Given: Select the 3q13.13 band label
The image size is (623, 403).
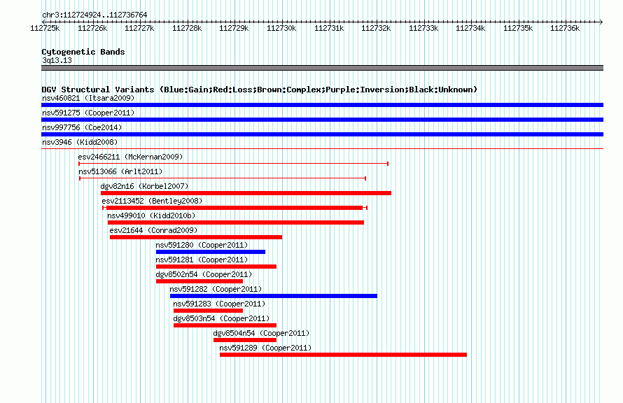Looking at the screenshot, I should point(57,60).
